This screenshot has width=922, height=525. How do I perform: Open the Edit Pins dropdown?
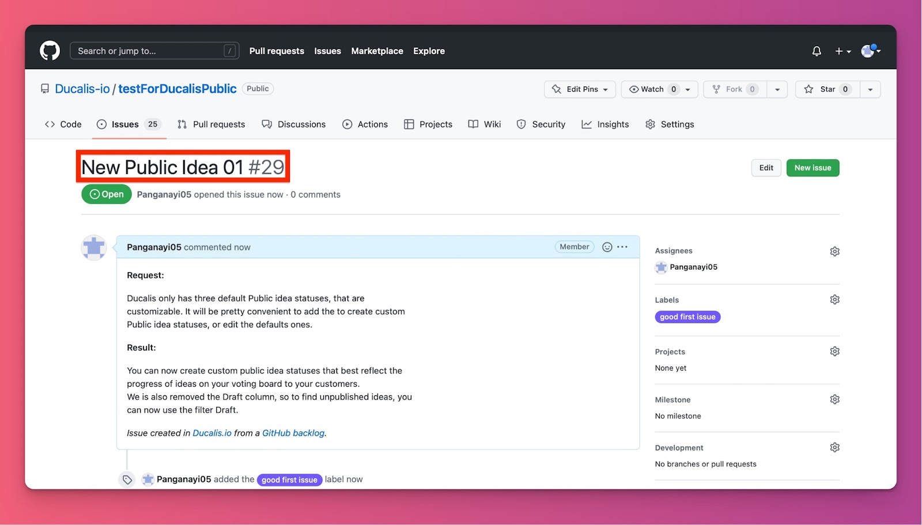(x=580, y=89)
